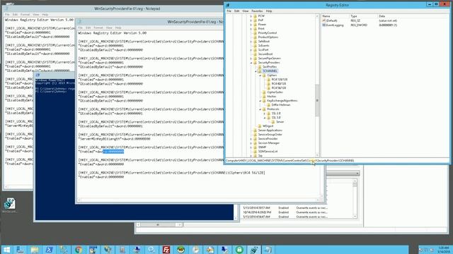Open Google Chrome from the taskbar
This screenshot has height=254, width=453.
pos(79,250)
